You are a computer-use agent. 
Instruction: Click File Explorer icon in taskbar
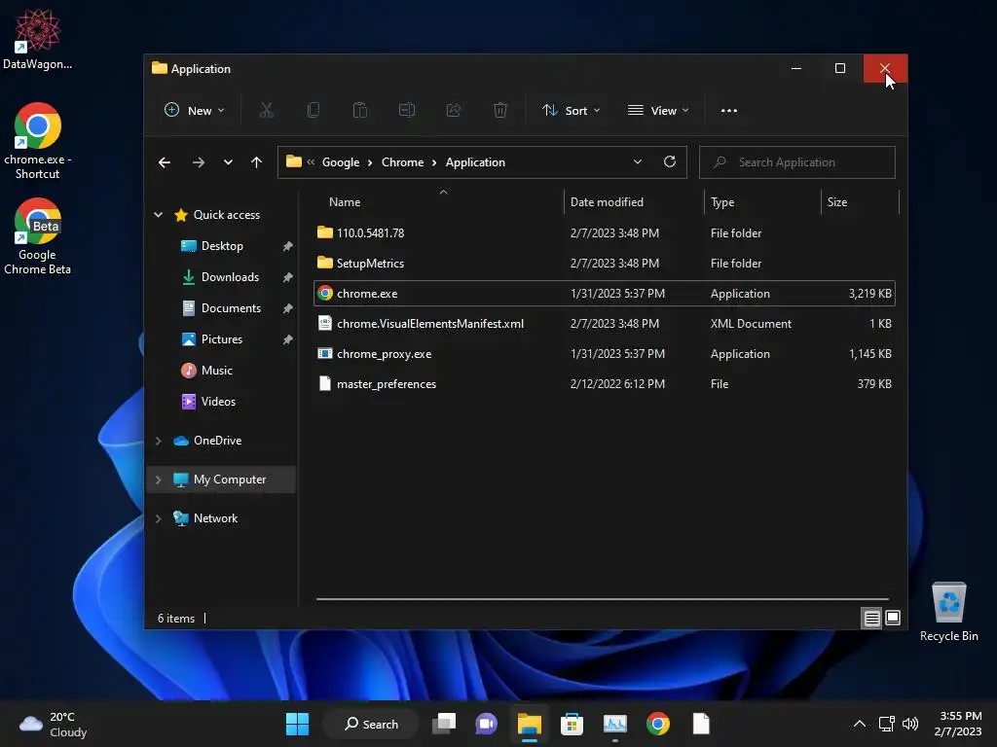(529, 724)
